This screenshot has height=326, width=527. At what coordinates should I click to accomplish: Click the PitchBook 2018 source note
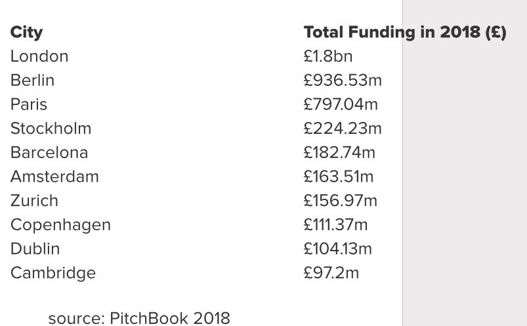point(139,319)
